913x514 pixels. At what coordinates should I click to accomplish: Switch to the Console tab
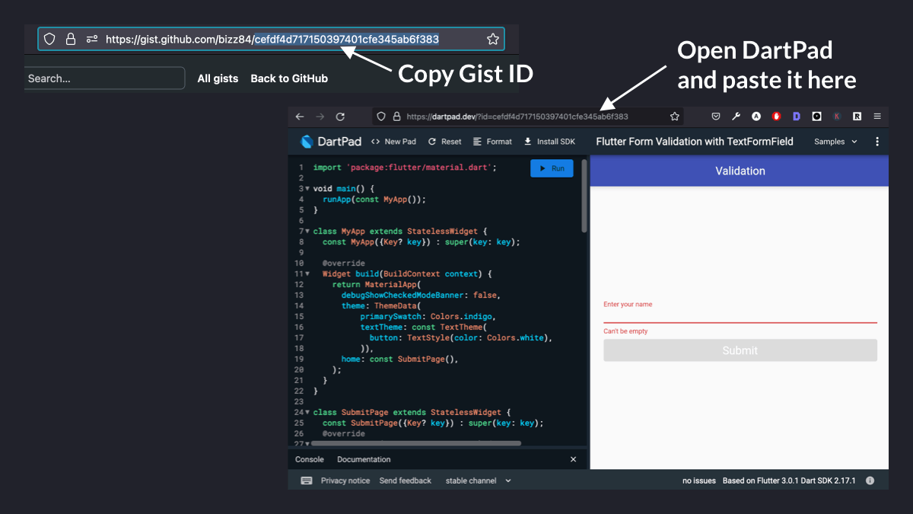click(x=310, y=460)
